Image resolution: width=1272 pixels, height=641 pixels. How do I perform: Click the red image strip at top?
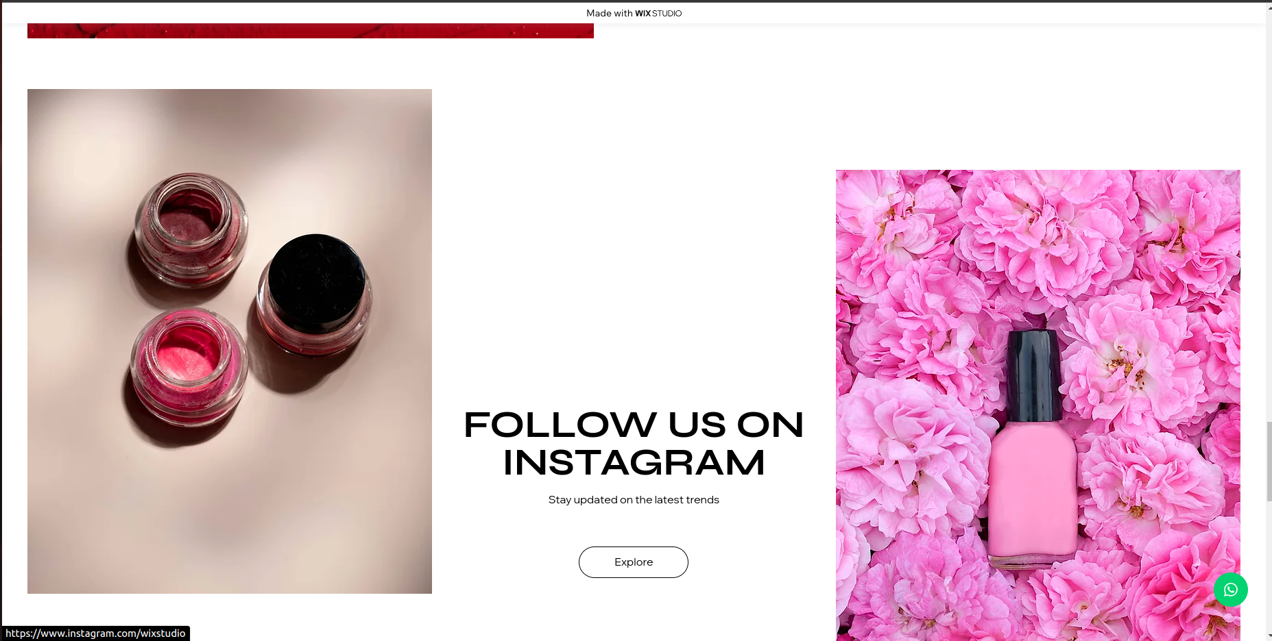(x=311, y=31)
